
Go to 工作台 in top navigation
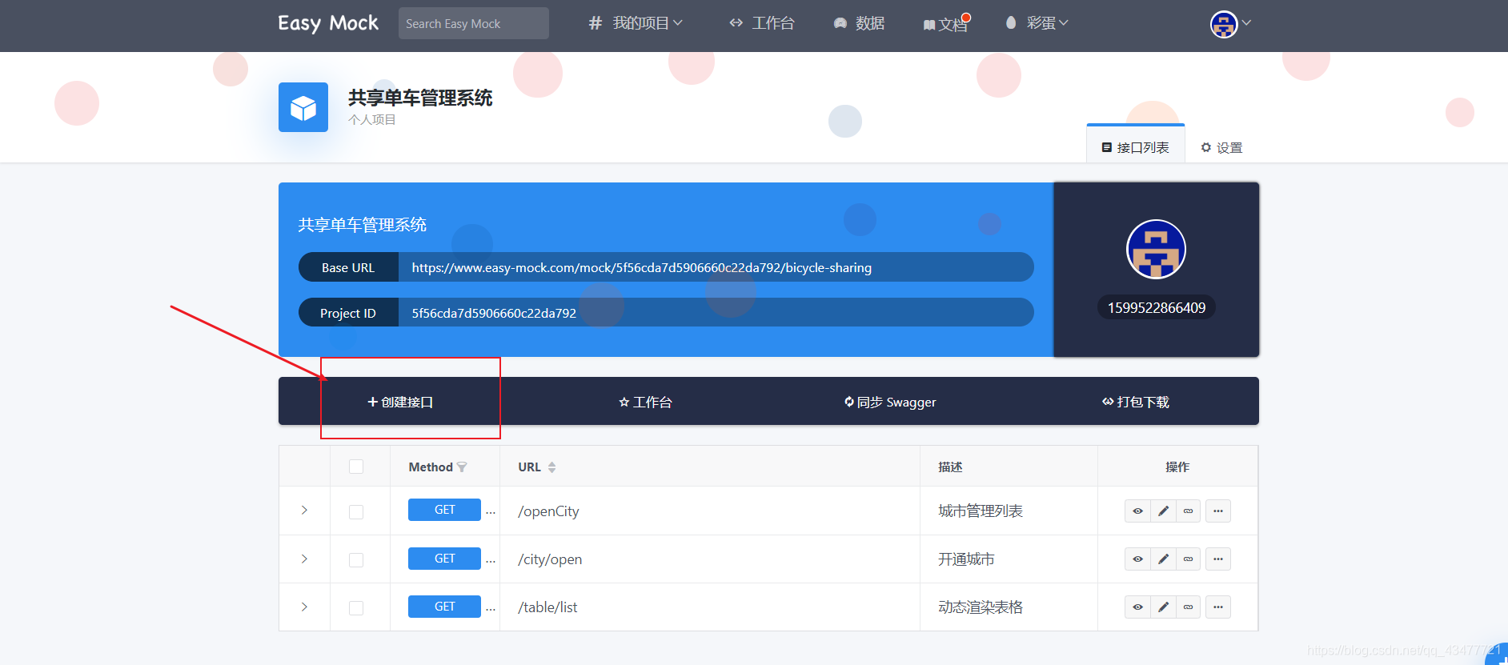[762, 23]
